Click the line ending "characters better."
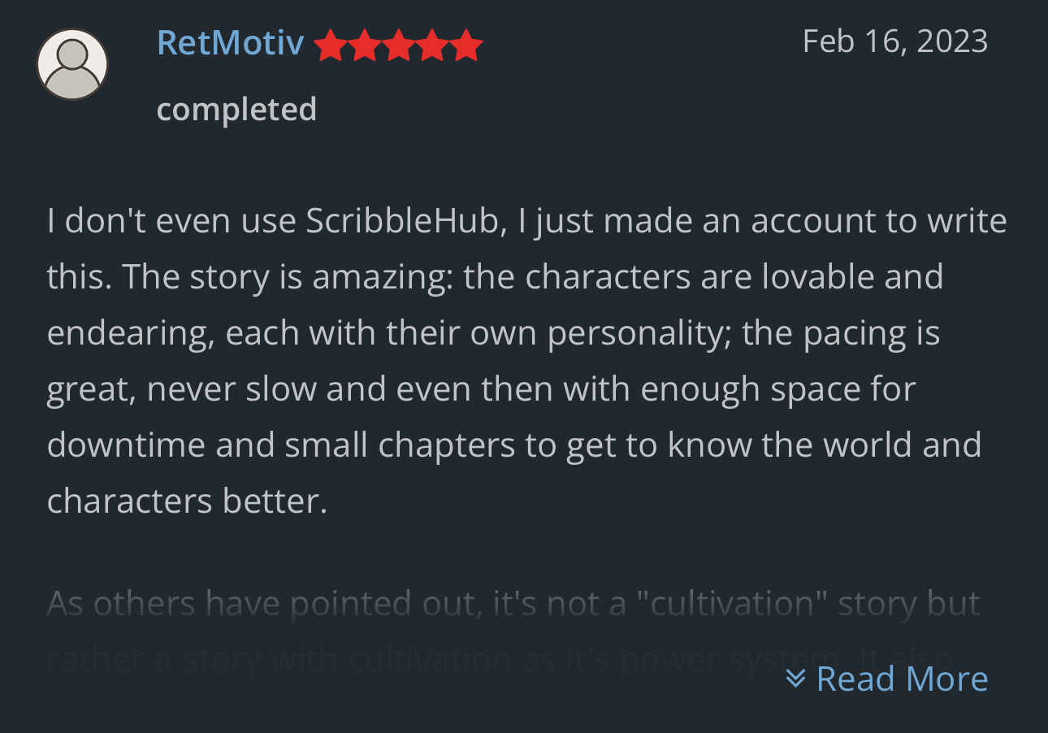Image resolution: width=1048 pixels, height=733 pixels. [x=187, y=501]
